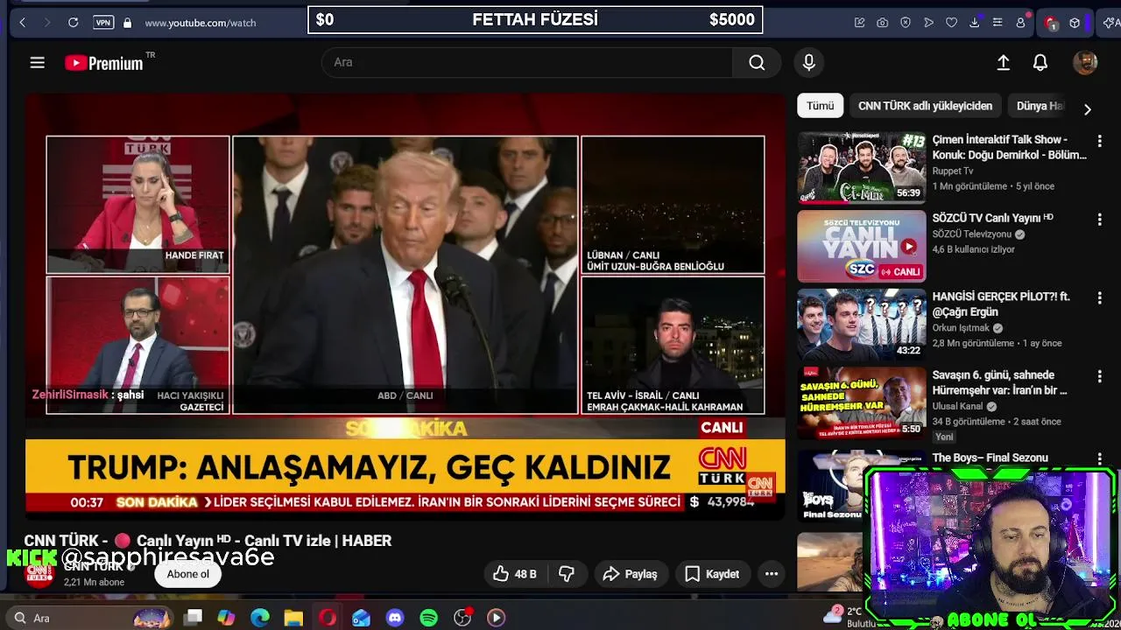1121x630 pixels.
Task: Open the HANGİSİ GERÇEK PİLOT video thumbnail
Action: point(861,325)
